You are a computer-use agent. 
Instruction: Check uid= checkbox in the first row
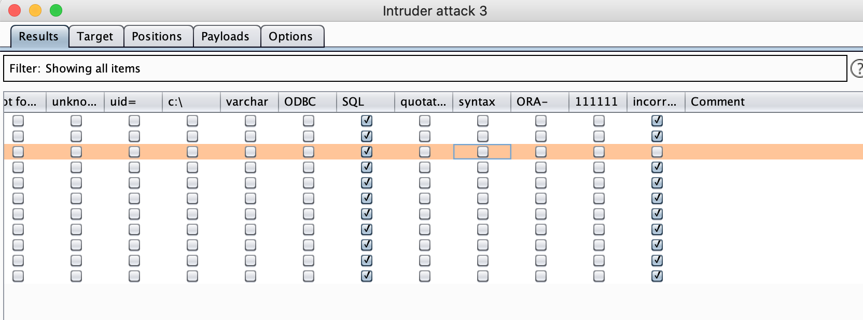(134, 121)
